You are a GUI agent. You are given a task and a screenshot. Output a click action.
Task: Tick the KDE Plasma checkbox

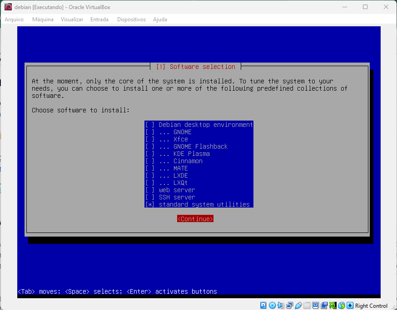point(149,154)
